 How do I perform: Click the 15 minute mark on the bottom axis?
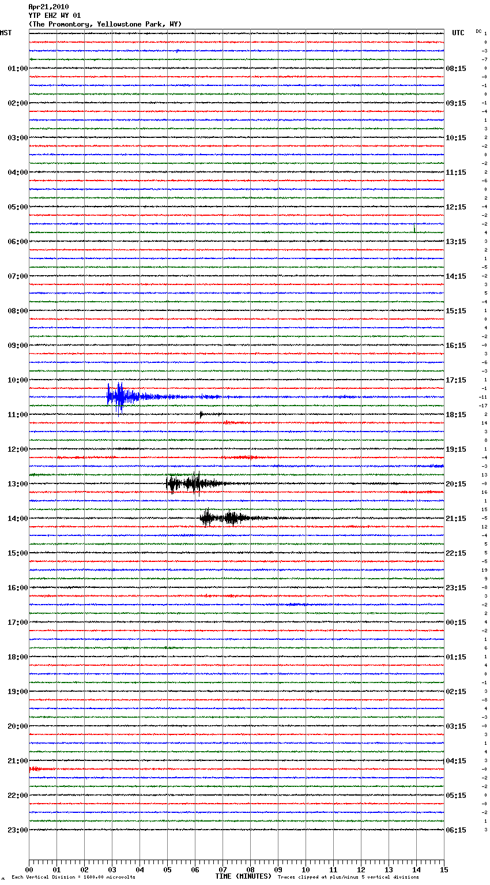click(443, 869)
